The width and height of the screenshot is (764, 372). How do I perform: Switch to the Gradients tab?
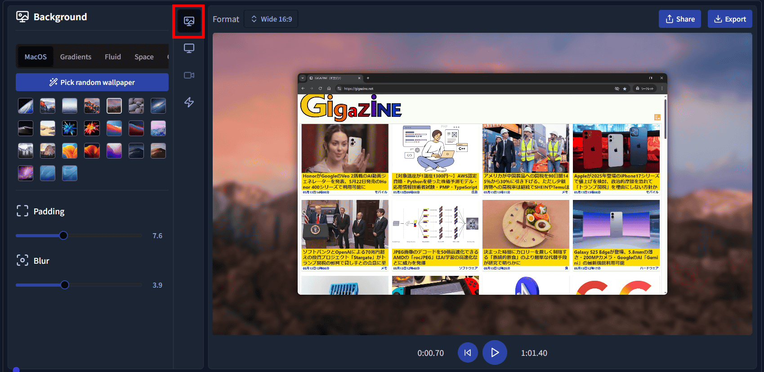pyautogui.click(x=76, y=57)
